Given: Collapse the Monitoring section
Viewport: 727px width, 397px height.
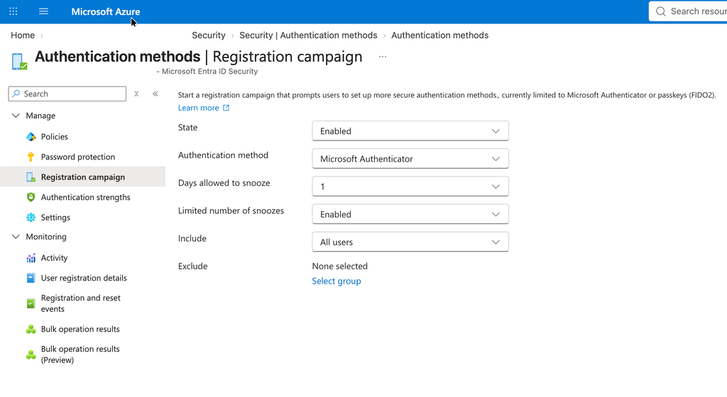Looking at the screenshot, I should pos(16,237).
